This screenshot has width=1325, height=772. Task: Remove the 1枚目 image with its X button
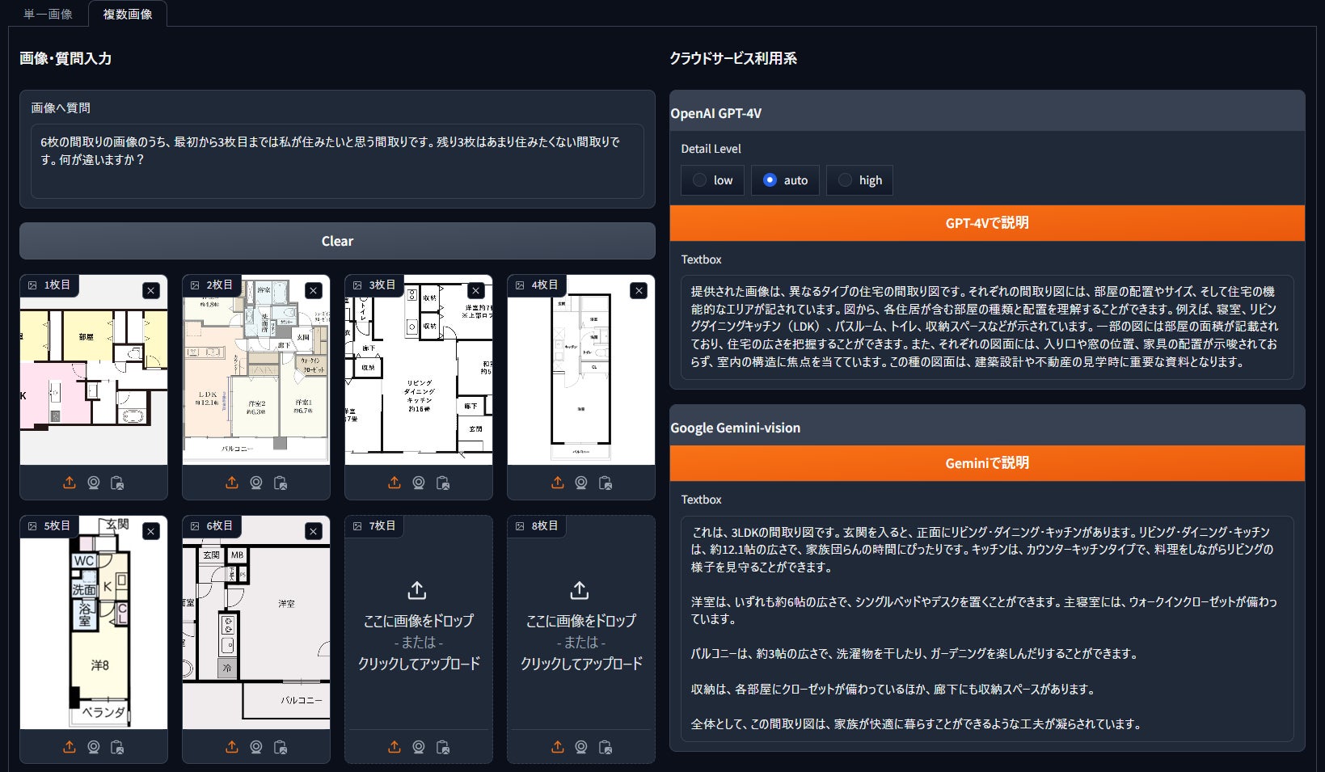click(150, 289)
